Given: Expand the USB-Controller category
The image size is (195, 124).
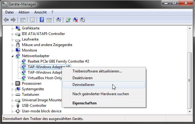Looking at the screenshot, I should (x=12, y=106).
